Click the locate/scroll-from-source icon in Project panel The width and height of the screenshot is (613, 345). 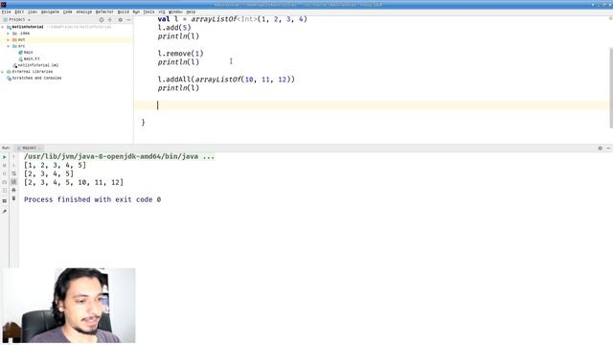coord(102,19)
